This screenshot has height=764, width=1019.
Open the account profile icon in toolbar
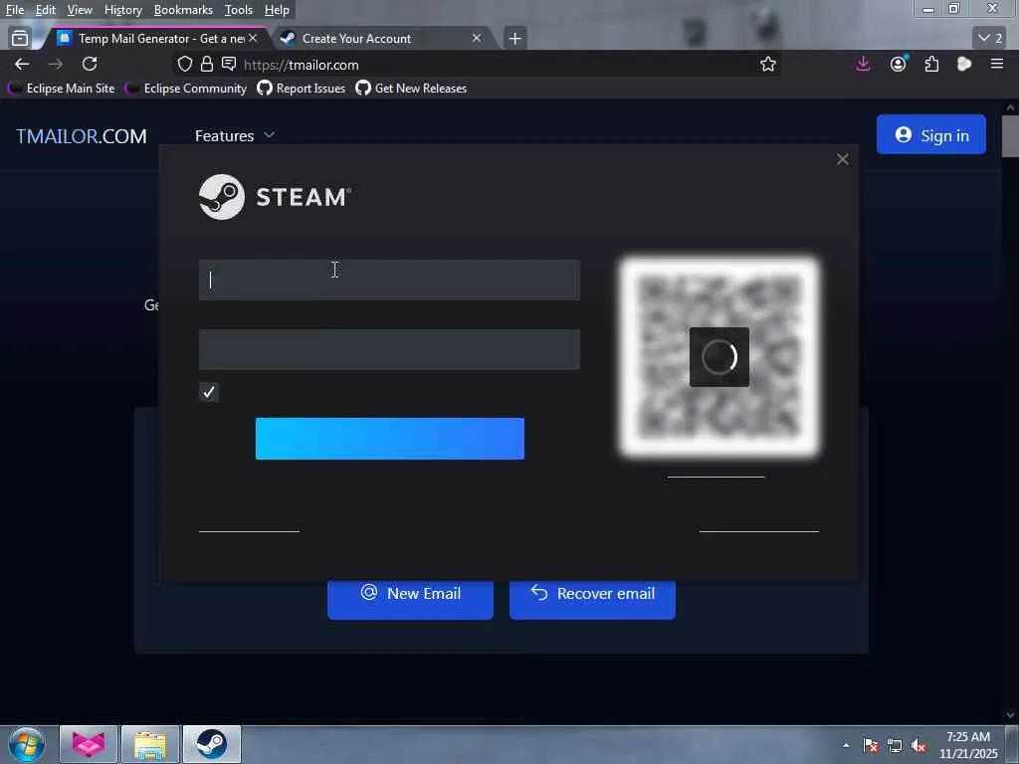coord(899,64)
